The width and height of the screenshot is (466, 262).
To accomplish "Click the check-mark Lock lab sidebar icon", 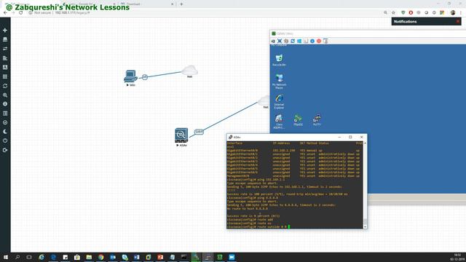I will 5,122.
